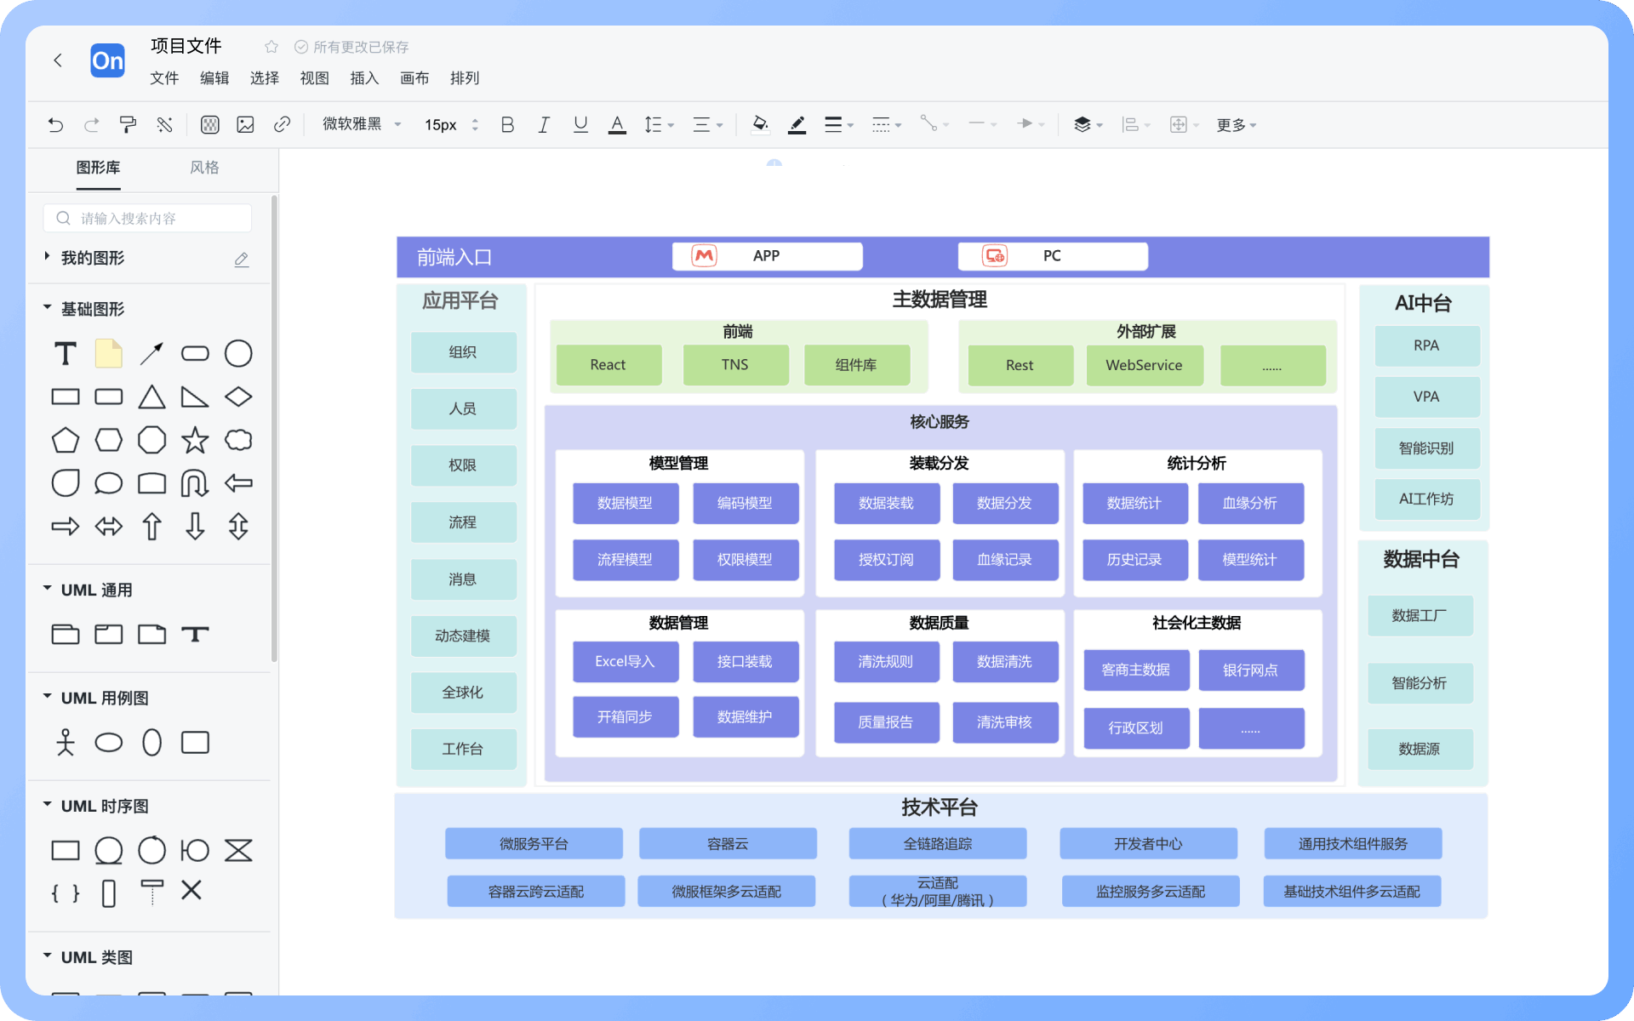Pick the five-point star shape

pos(195,440)
